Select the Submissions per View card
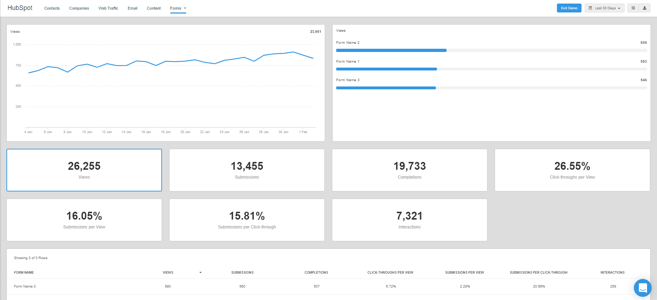 tap(84, 220)
